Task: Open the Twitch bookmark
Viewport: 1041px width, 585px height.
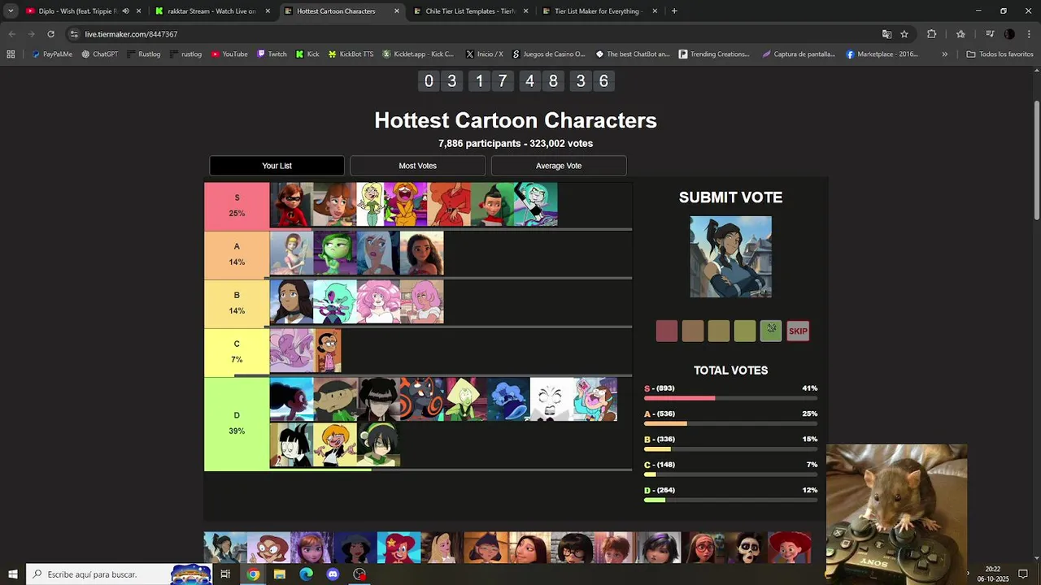Action: click(272, 54)
